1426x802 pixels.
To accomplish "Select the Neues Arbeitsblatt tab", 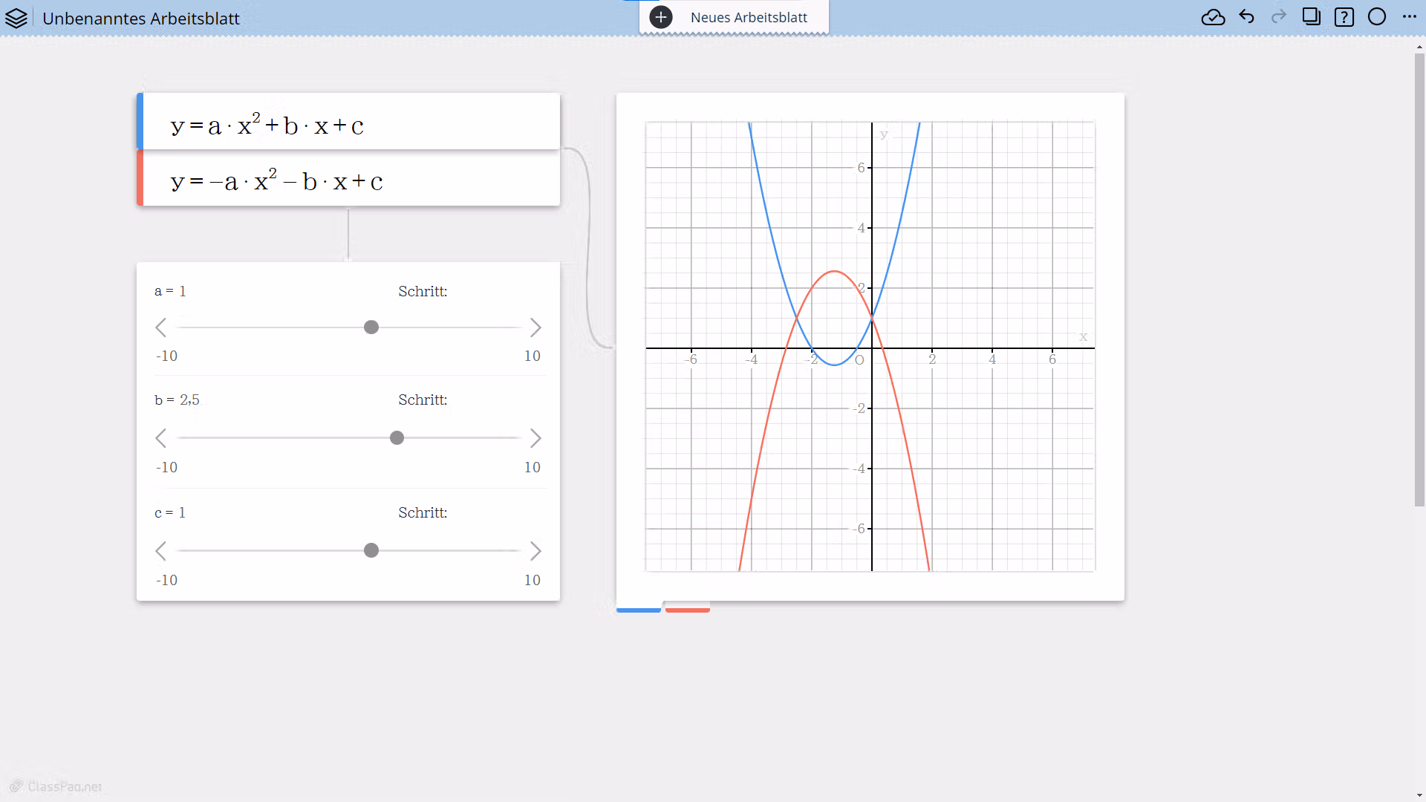I will click(749, 17).
